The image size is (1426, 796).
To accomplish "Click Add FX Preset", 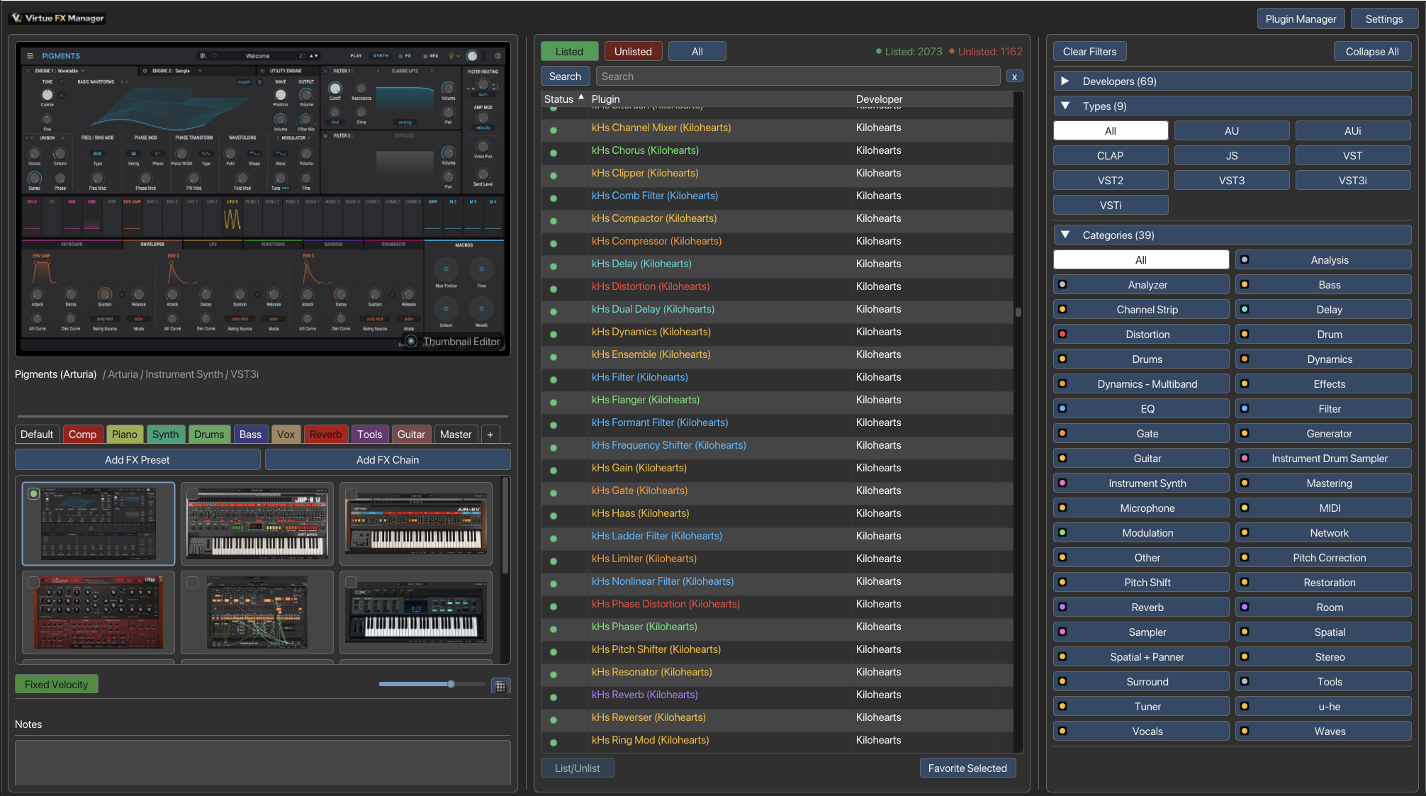I will (x=137, y=459).
